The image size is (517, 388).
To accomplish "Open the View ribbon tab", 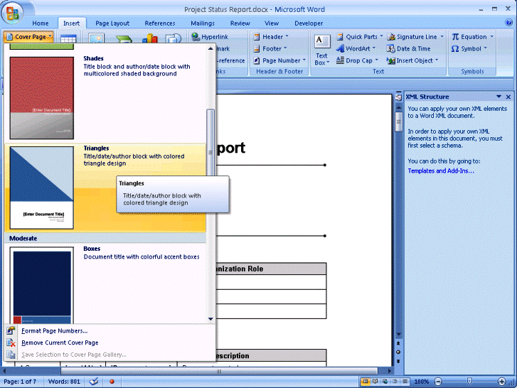I will (272, 23).
